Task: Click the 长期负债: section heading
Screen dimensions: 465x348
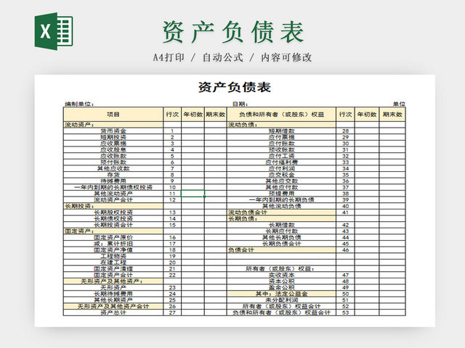Action: tap(281, 219)
